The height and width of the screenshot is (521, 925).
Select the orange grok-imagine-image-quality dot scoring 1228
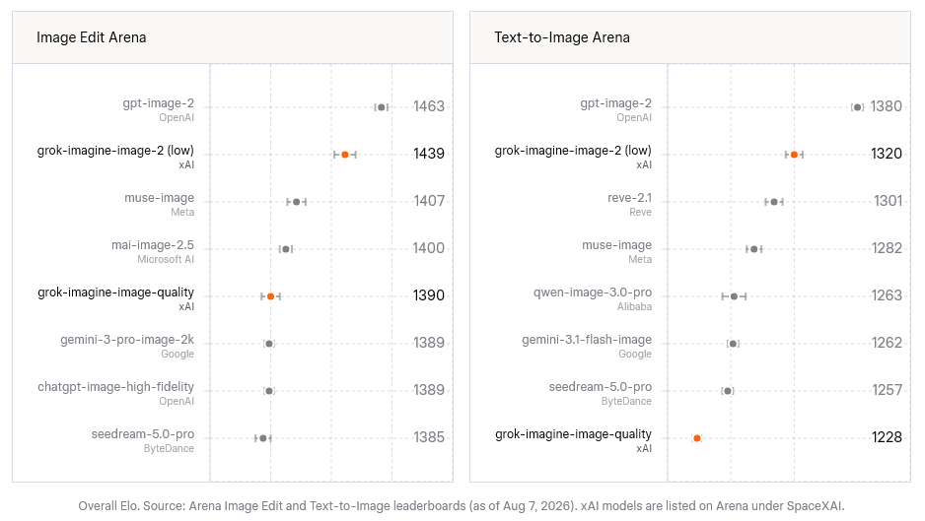(697, 438)
